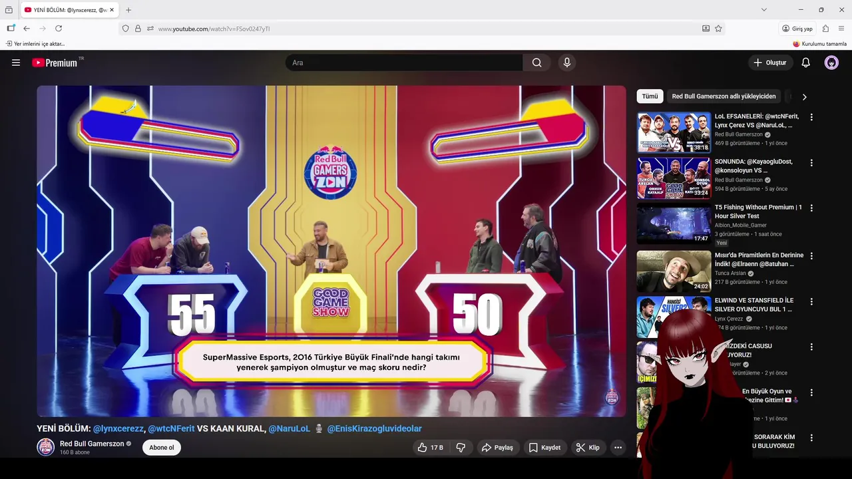
Task: Open the account avatar menu
Action: click(831, 63)
